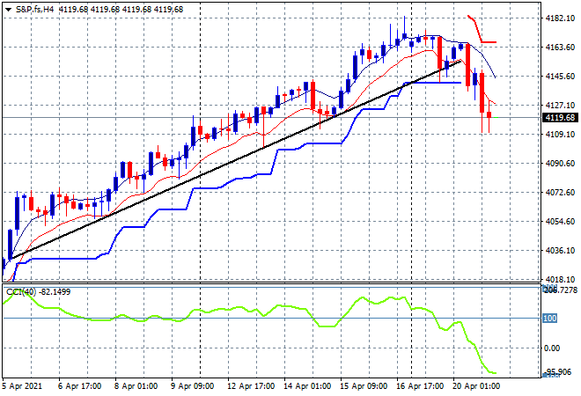Select the 4145.60 price axis label
Viewport: 581px width, 396px height.
point(560,77)
